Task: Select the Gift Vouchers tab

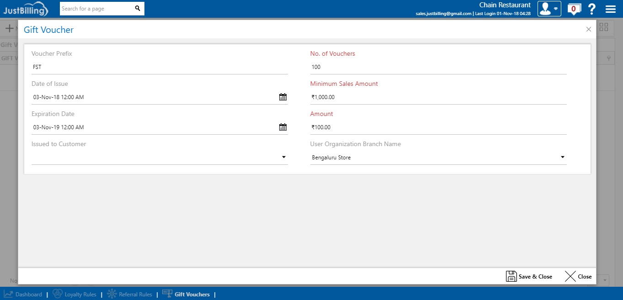Action: (x=186, y=295)
